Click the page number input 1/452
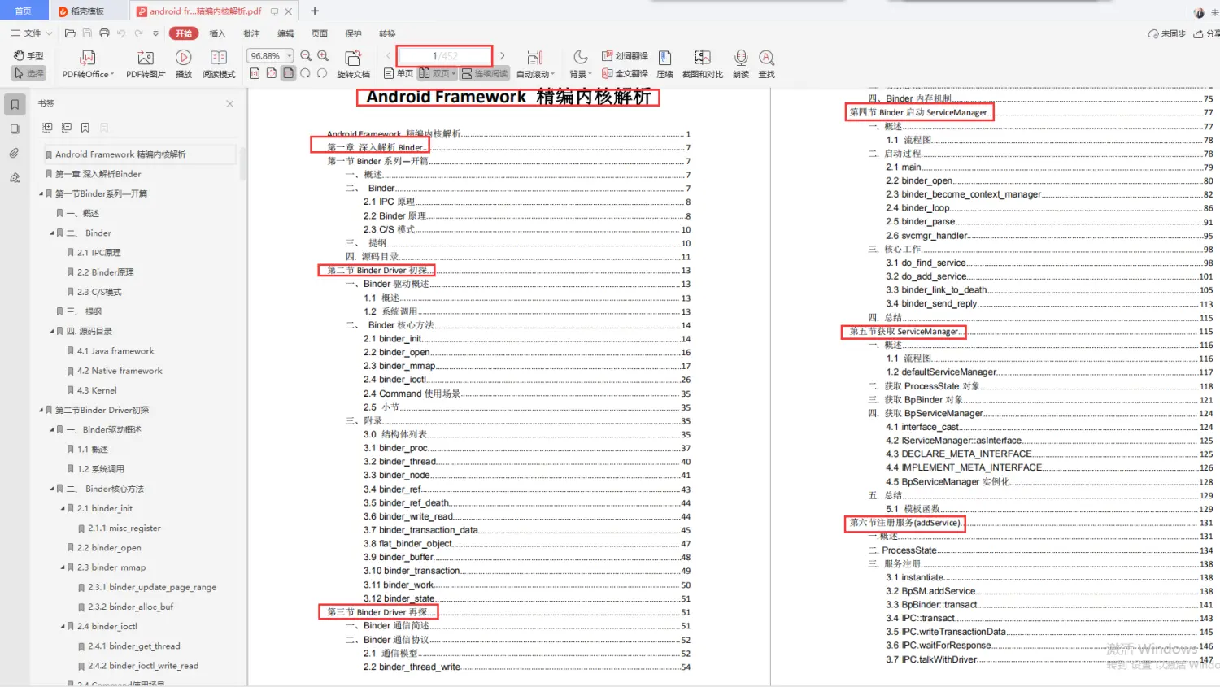This screenshot has width=1220, height=687. 445,55
